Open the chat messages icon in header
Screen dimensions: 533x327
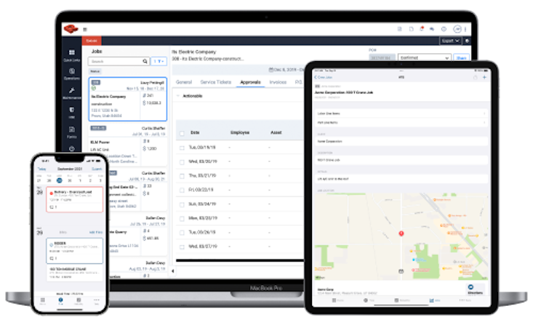[432, 29]
